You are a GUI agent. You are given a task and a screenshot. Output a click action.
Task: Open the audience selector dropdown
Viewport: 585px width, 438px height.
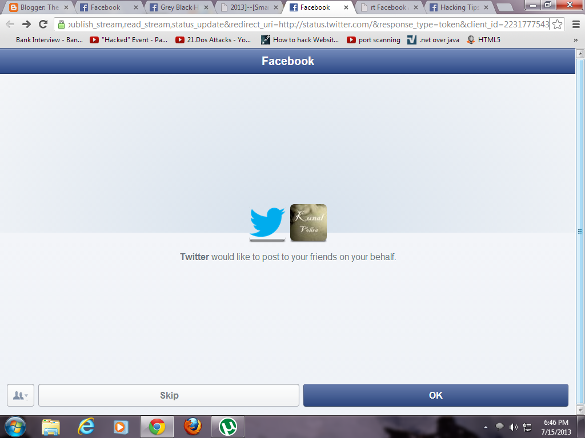coord(21,395)
